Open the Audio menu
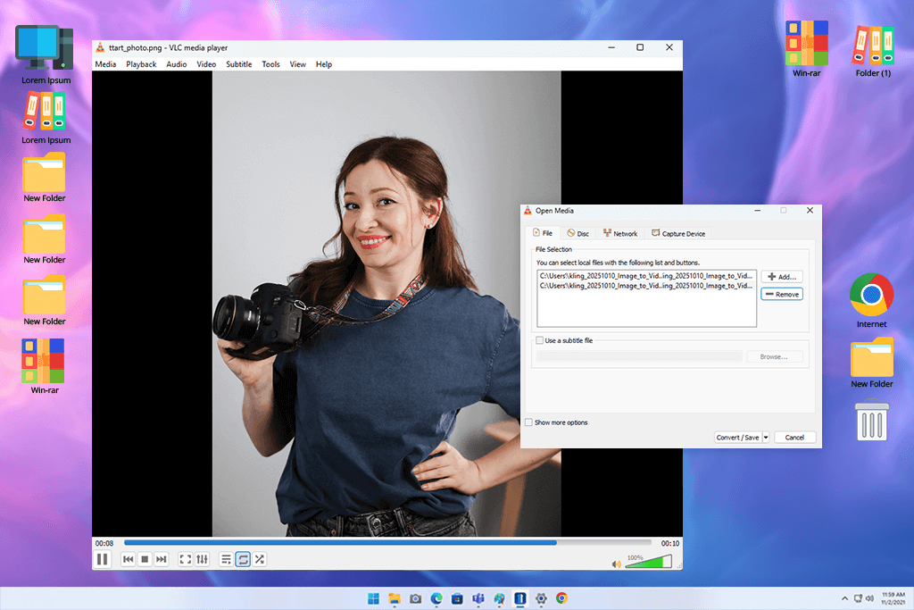Image resolution: width=914 pixels, height=610 pixels. tap(177, 64)
